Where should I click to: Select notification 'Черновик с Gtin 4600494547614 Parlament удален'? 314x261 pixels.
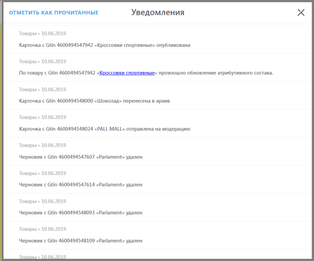(x=157, y=179)
